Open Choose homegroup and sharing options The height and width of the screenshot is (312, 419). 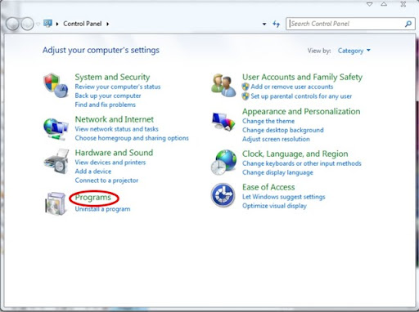click(132, 138)
